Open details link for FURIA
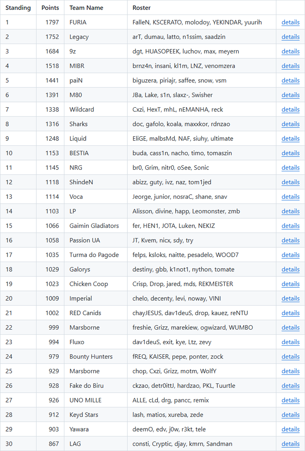305x451 pixels. (x=291, y=22)
